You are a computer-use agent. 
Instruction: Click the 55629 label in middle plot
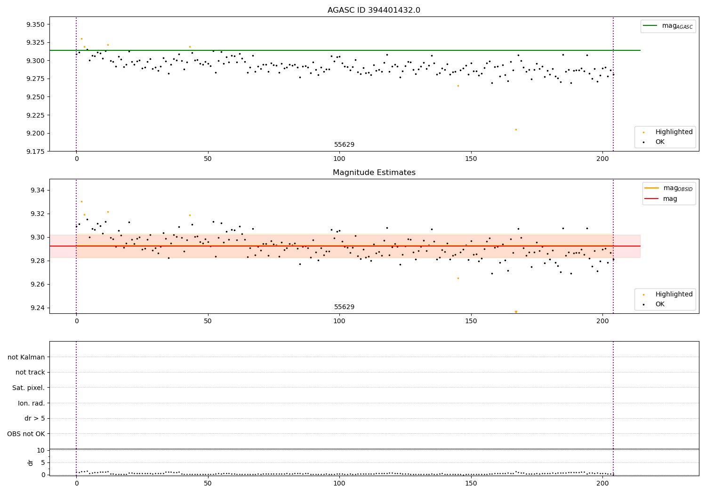tap(344, 307)
